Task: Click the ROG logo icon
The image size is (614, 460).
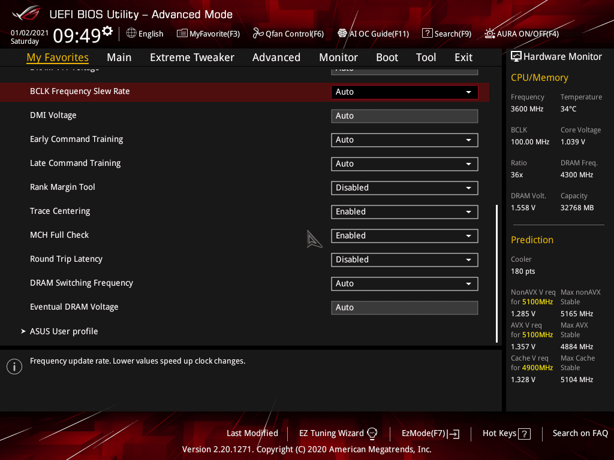Action: click(26, 13)
